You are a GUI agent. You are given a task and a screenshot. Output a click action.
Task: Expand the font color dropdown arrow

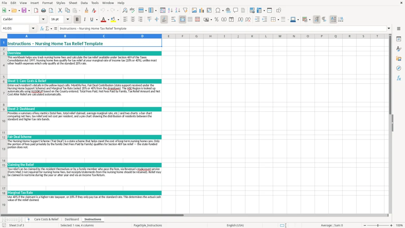point(108,20)
